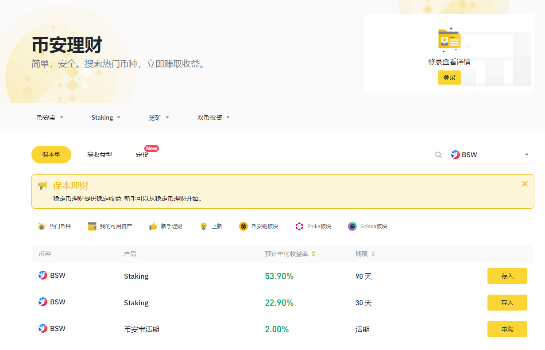Filter by 我的可用资产

pos(110,226)
